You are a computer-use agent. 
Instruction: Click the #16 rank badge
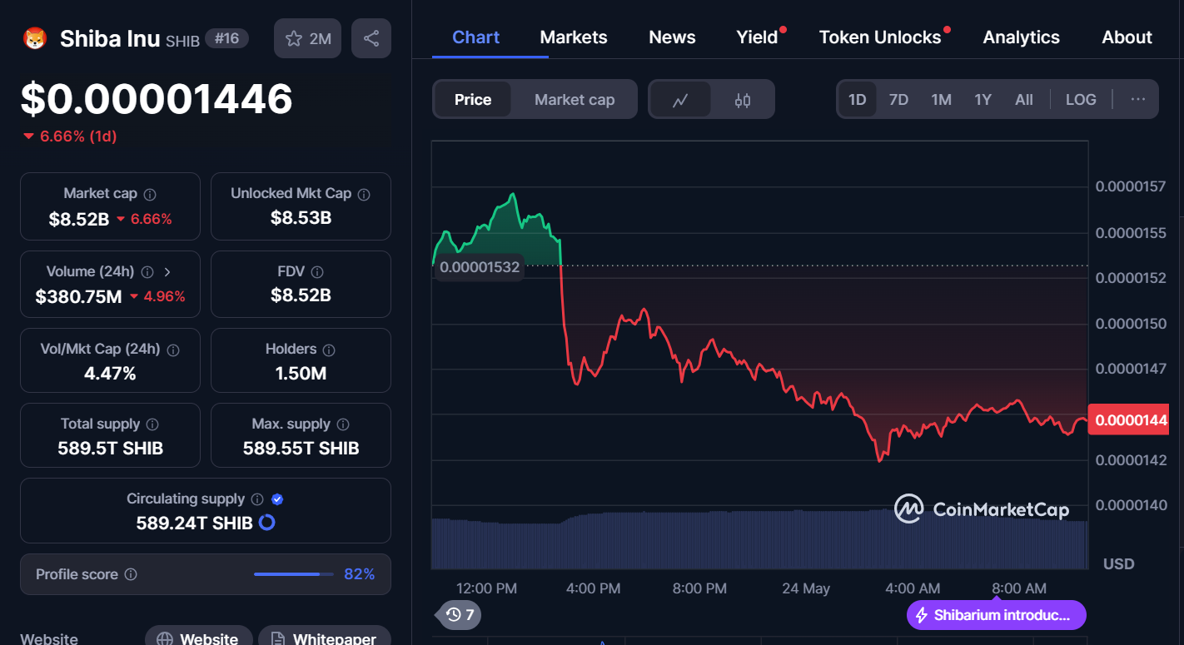tap(226, 38)
